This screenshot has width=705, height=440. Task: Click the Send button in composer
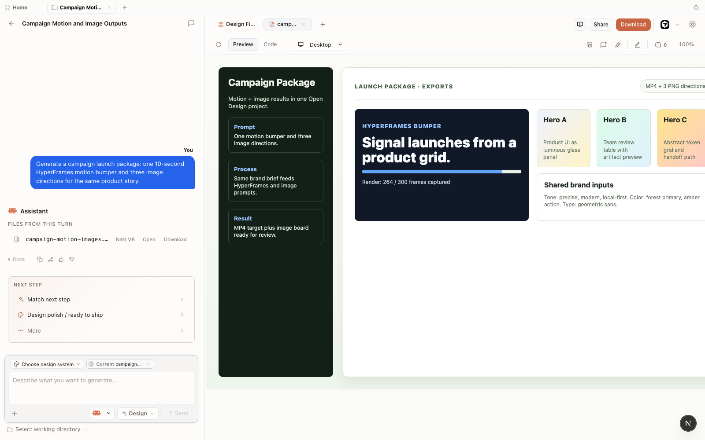tap(178, 413)
